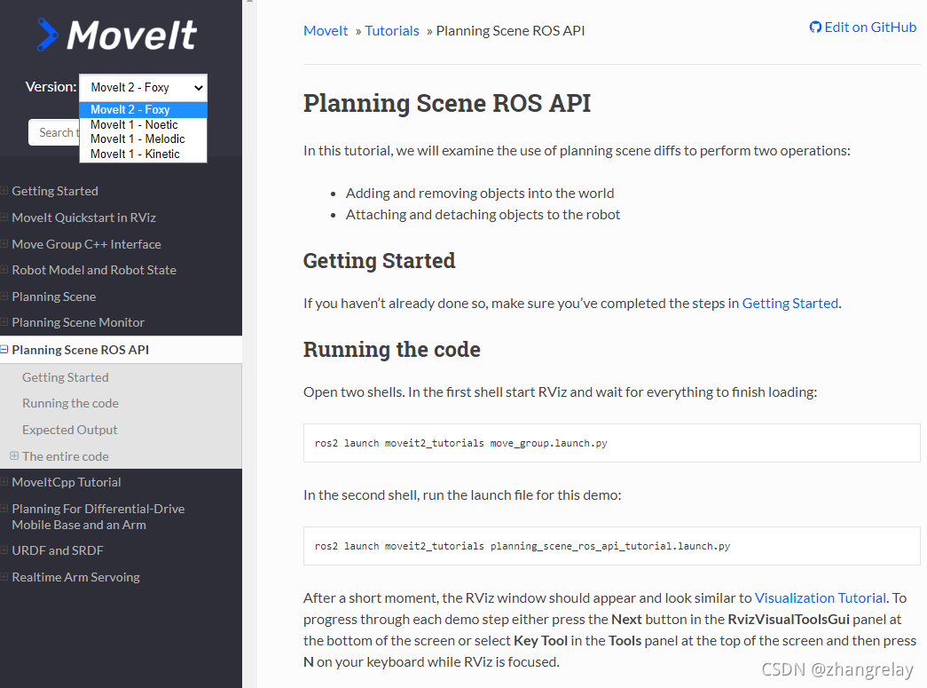Click the Tutorials breadcrumb link
Screen dimensions: 927x688
(x=392, y=31)
